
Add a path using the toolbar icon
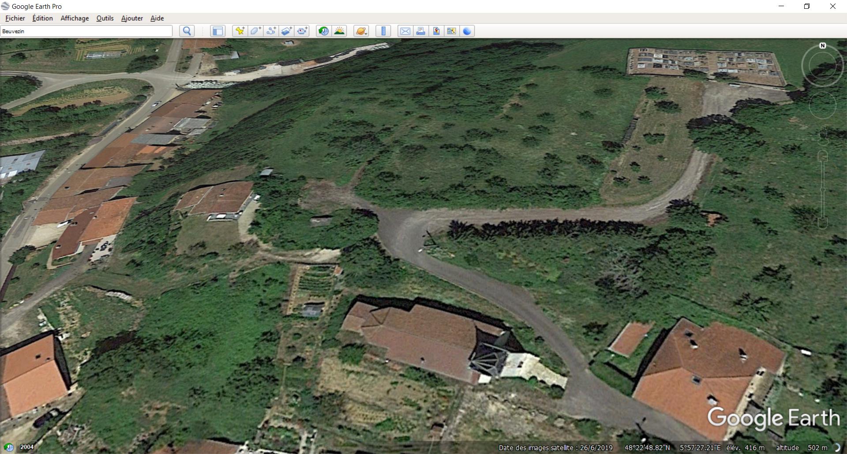click(x=271, y=31)
